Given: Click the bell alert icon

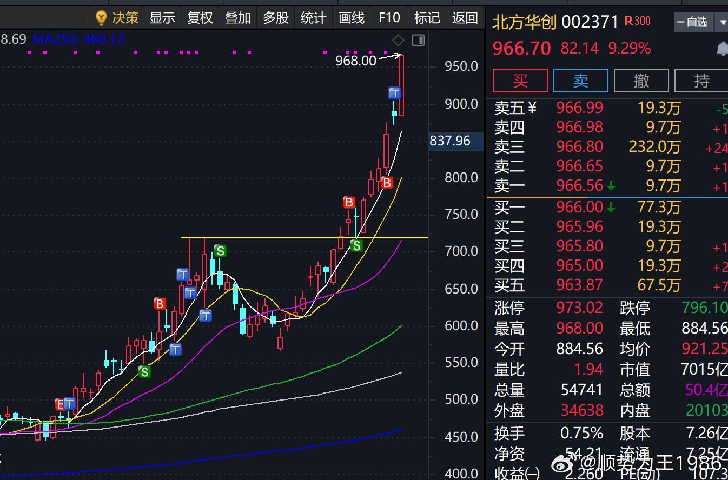Looking at the screenshot, I should point(722,49).
